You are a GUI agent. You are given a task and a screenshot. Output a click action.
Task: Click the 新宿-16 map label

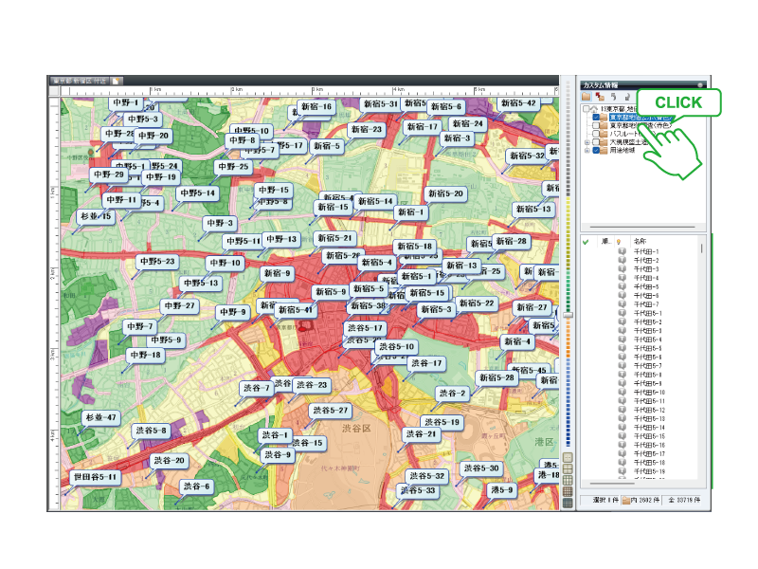pos(316,106)
